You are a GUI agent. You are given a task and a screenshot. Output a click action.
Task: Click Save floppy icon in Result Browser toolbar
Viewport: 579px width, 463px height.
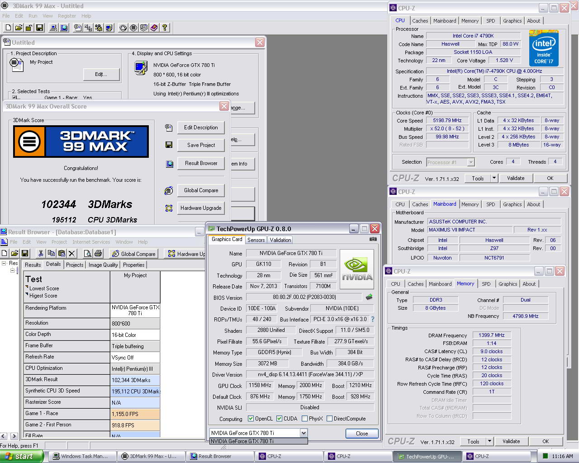[25, 253]
